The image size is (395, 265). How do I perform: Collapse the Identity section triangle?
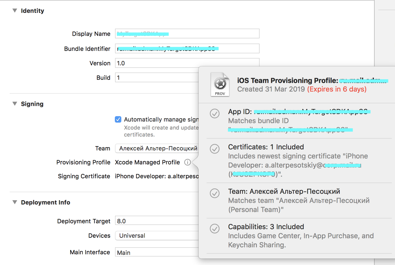pyautogui.click(x=15, y=11)
